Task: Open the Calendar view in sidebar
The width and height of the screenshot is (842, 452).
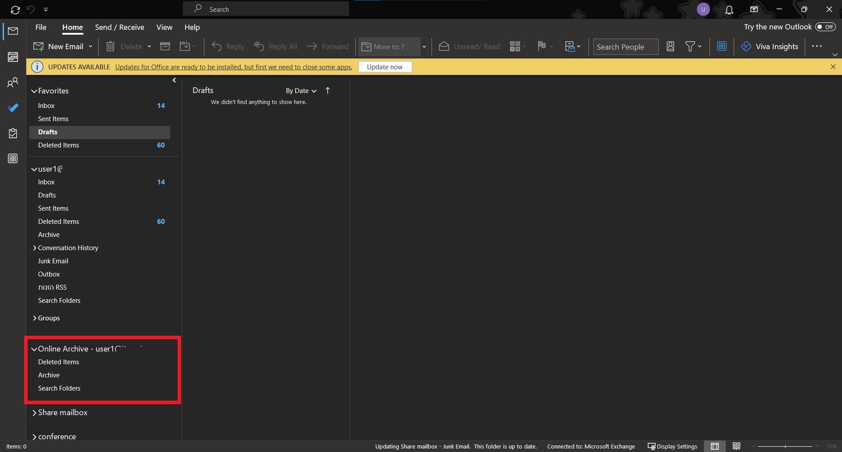Action: (13, 57)
